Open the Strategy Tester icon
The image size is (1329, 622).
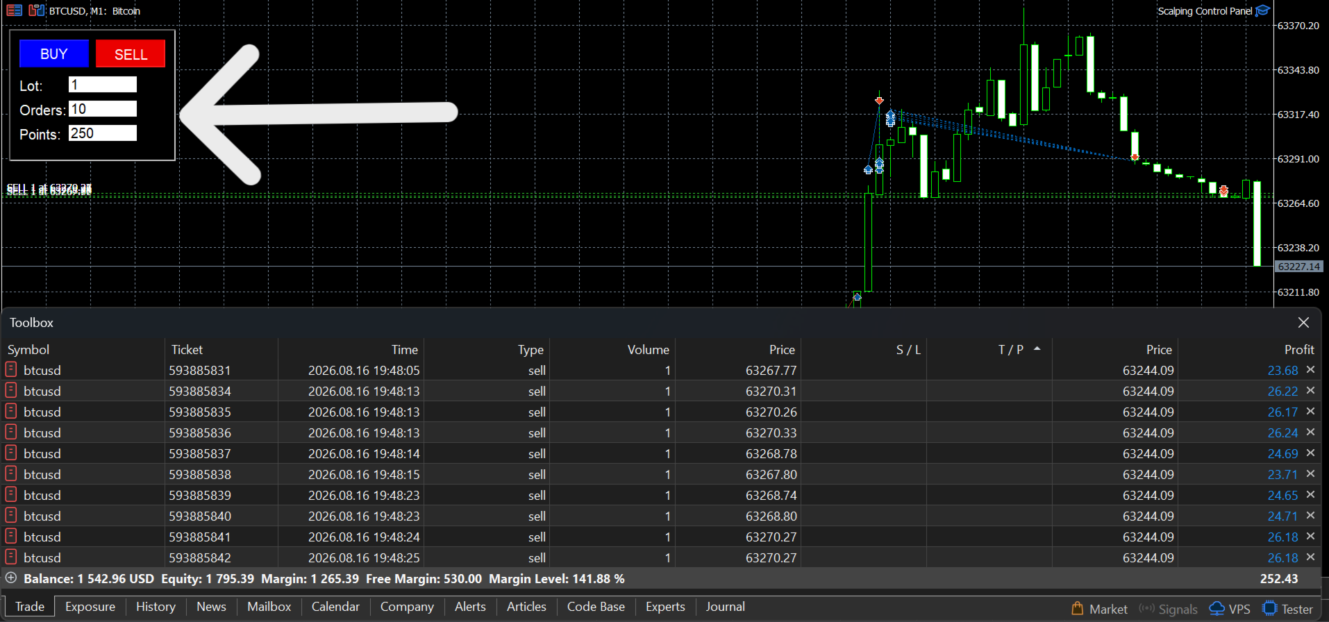1269,609
